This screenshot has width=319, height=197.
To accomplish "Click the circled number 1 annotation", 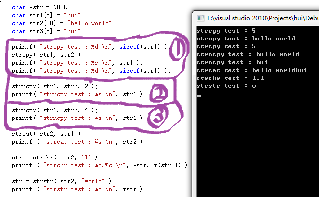I will coord(178,49).
